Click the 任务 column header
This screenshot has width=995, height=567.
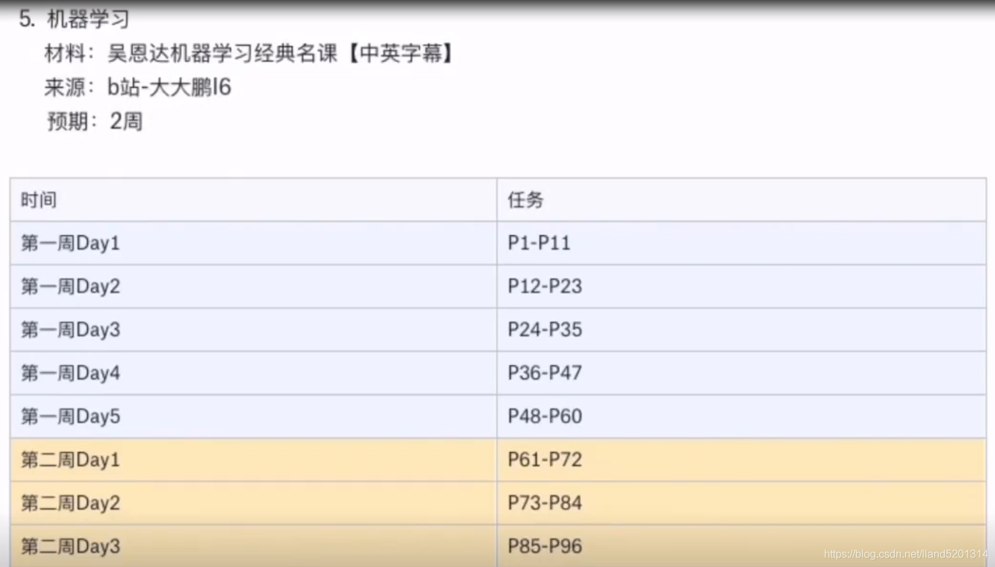pos(742,200)
